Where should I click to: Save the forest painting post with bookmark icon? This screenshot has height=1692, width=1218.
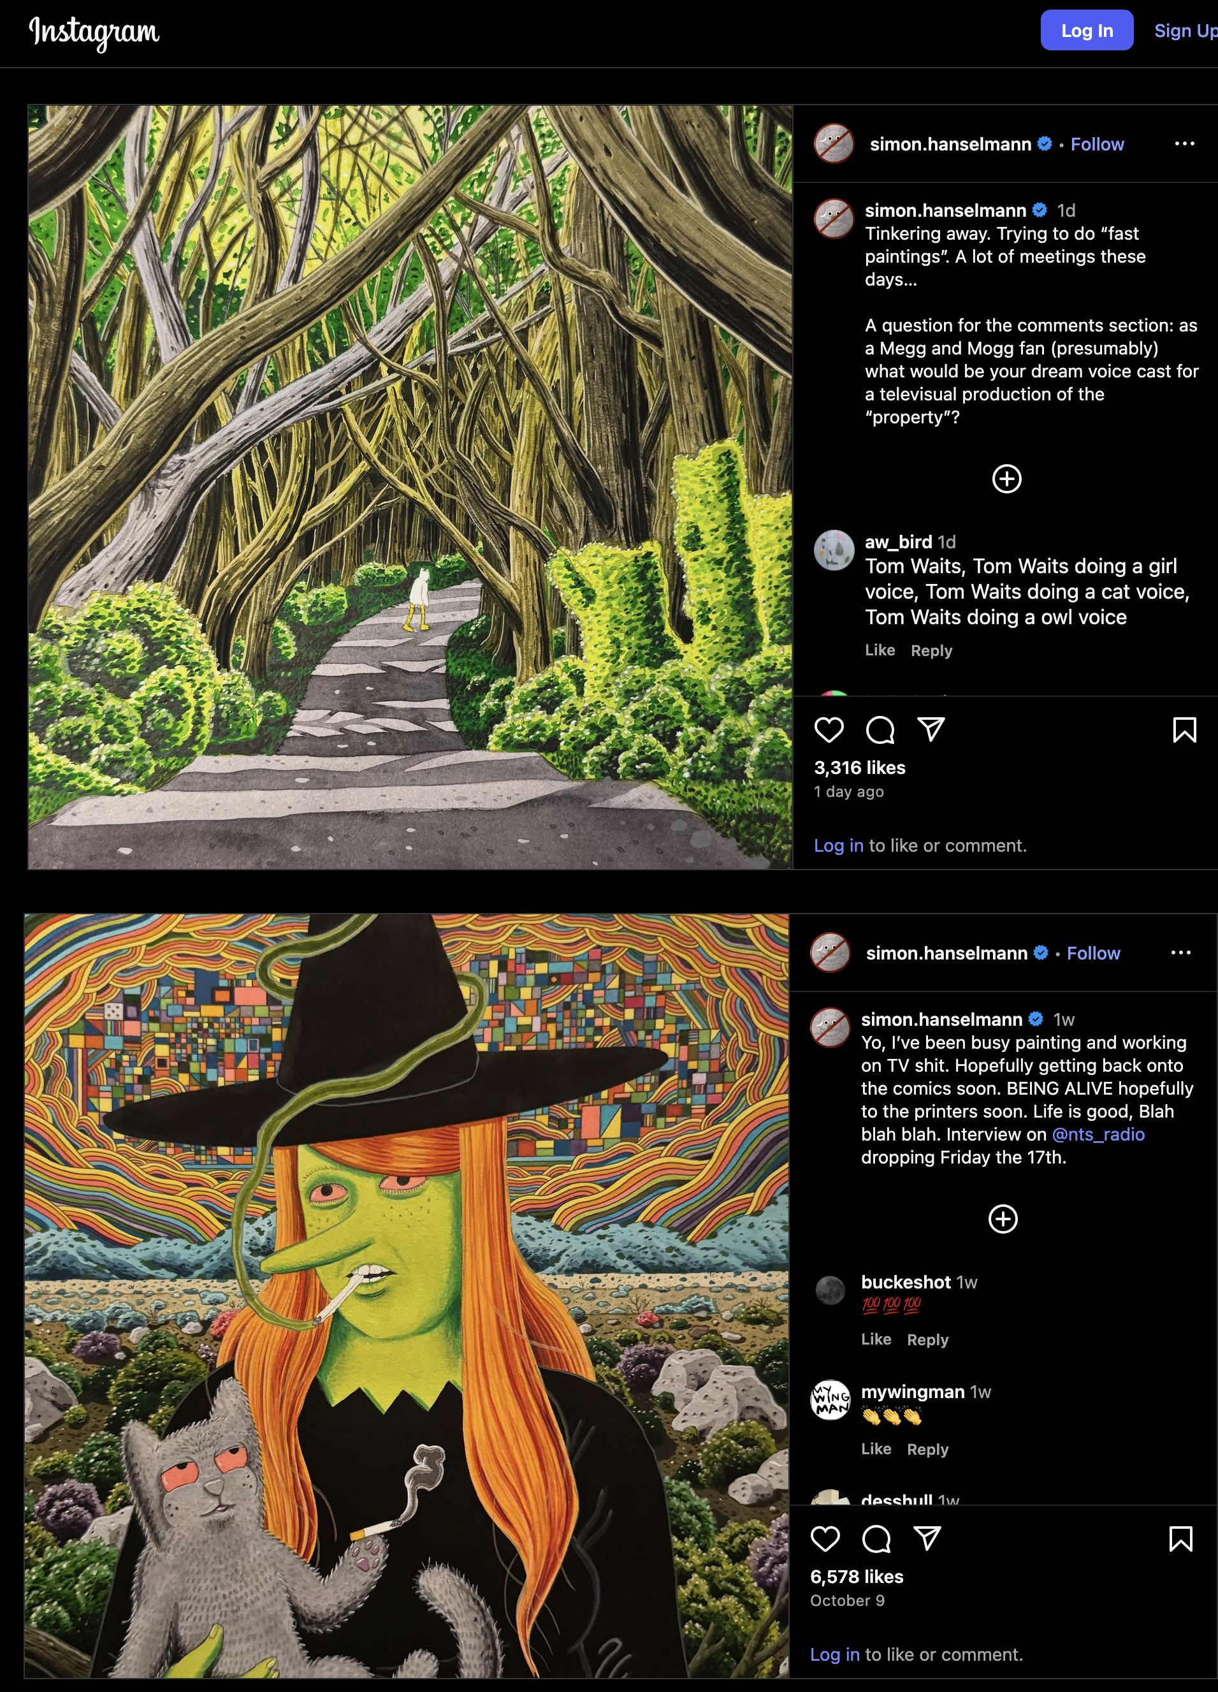click(x=1184, y=729)
